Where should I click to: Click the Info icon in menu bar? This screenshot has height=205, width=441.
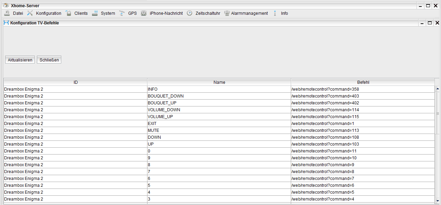275,13
